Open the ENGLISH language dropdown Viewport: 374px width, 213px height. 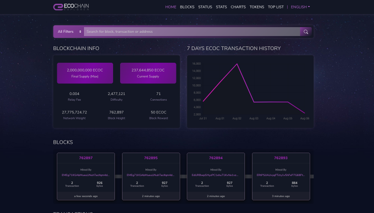[300, 7]
